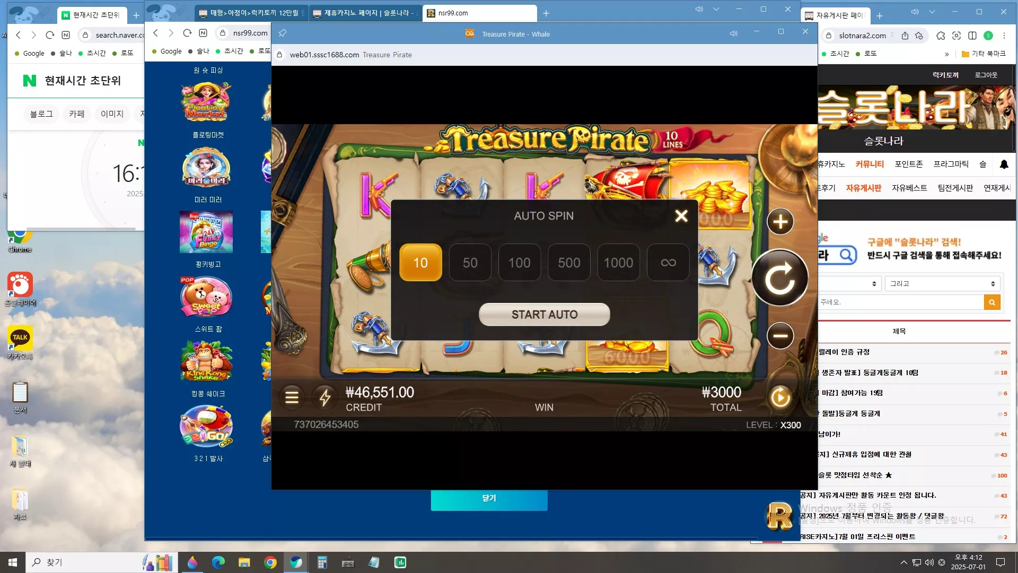Select infinite auto spins option
Screen dimensions: 1018x573
coord(668,263)
